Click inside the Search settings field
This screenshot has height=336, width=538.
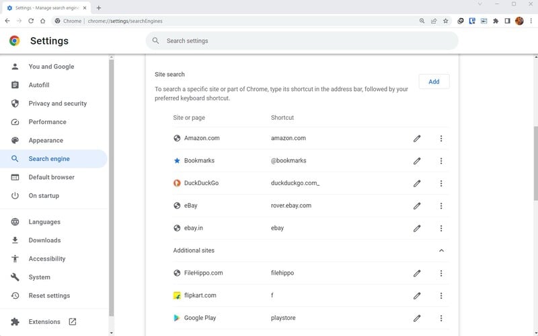[302, 41]
